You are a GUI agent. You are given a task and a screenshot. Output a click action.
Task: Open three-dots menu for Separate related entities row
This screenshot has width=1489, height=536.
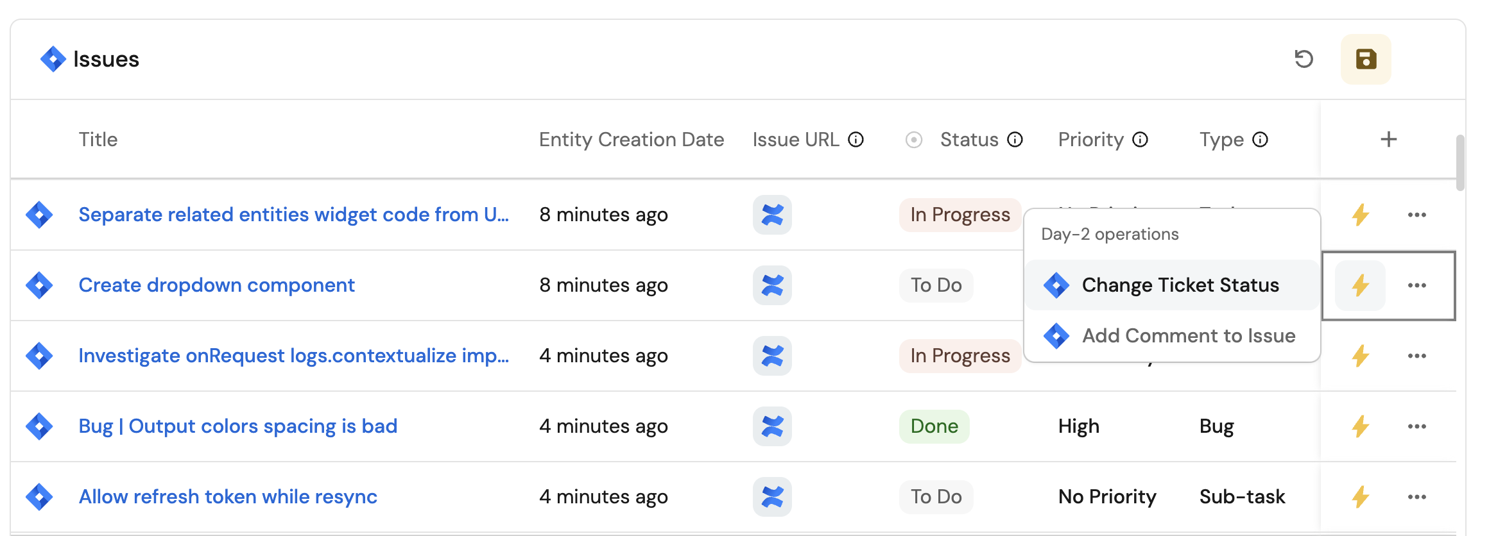tap(1416, 215)
